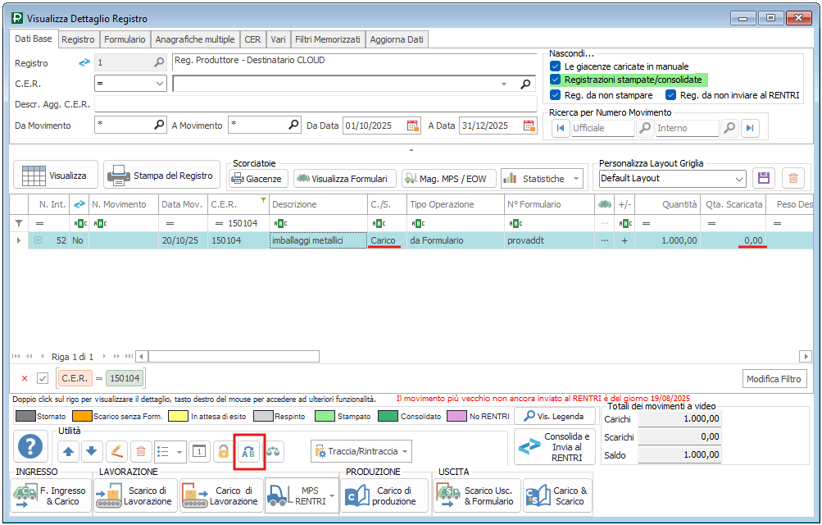822x525 pixels.
Task: Click the padlock icon in Utilità
Action: [x=222, y=451]
